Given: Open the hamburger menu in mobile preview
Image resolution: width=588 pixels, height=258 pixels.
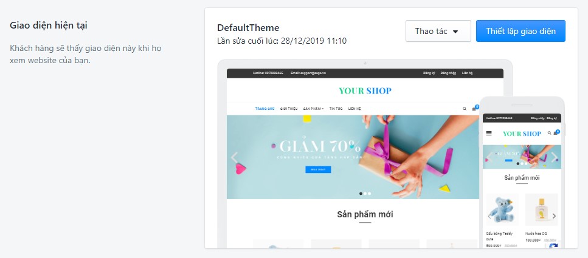Looking at the screenshot, I should tap(489, 134).
